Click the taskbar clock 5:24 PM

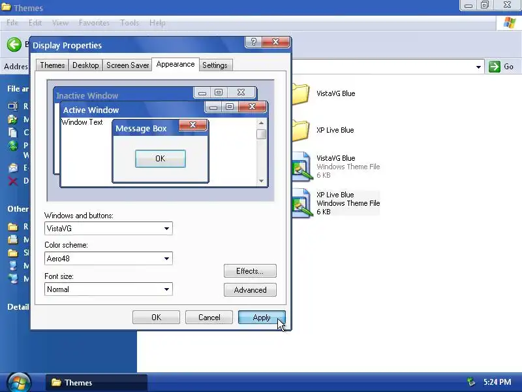click(497, 382)
